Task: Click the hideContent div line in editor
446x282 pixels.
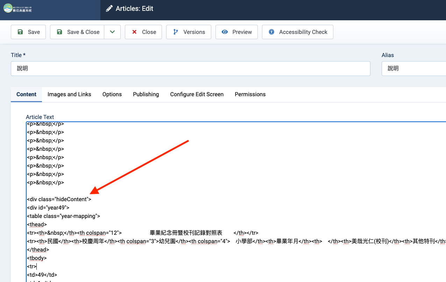Action: pos(59,199)
